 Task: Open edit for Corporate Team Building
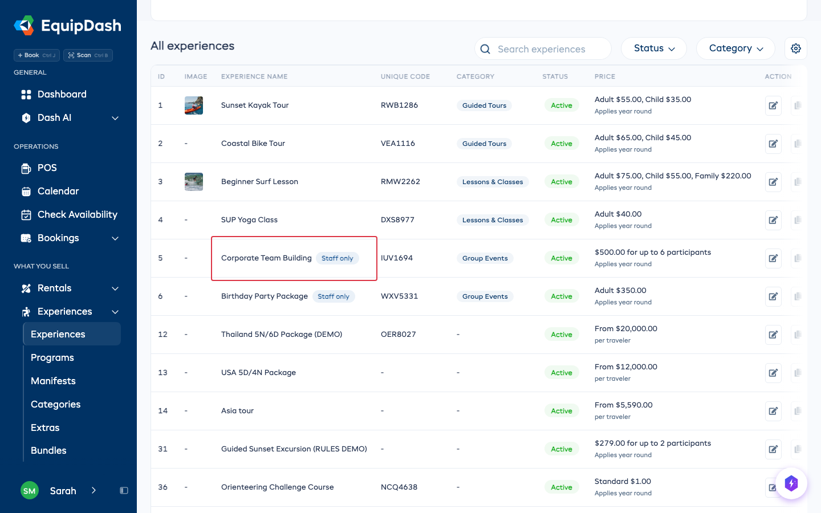(x=773, y=258)
